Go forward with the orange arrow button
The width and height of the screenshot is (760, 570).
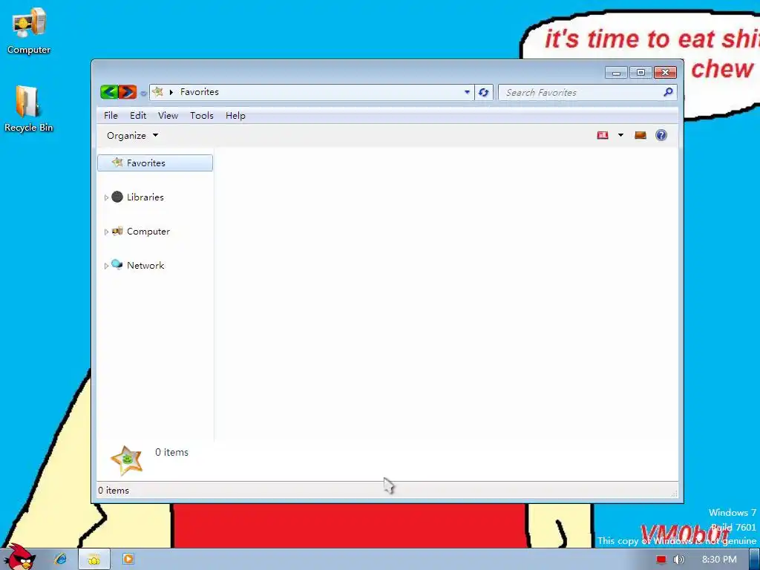128,91
